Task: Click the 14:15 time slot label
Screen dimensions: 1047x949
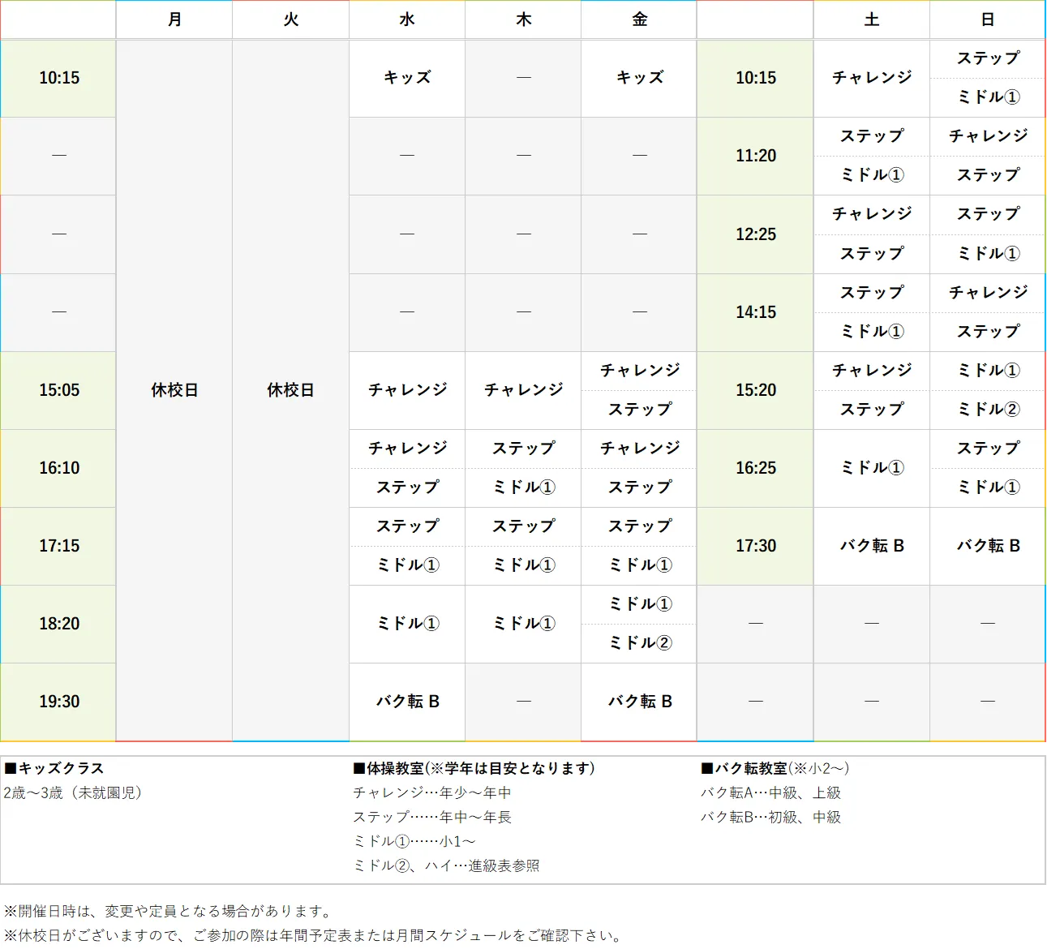Action: [754, 312]
